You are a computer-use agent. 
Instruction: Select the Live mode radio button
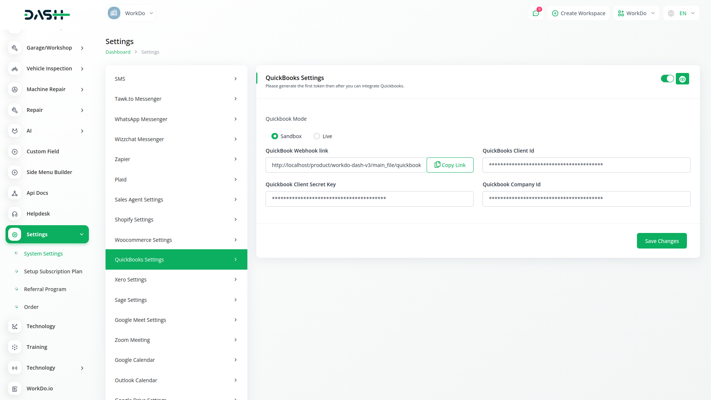tap(317, 136)
